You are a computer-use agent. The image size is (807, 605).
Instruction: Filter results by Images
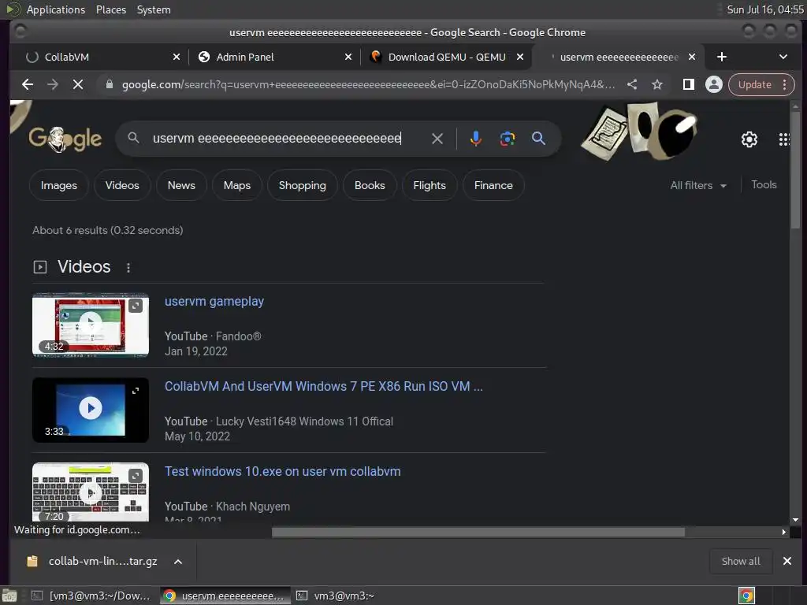coord(58,185)
